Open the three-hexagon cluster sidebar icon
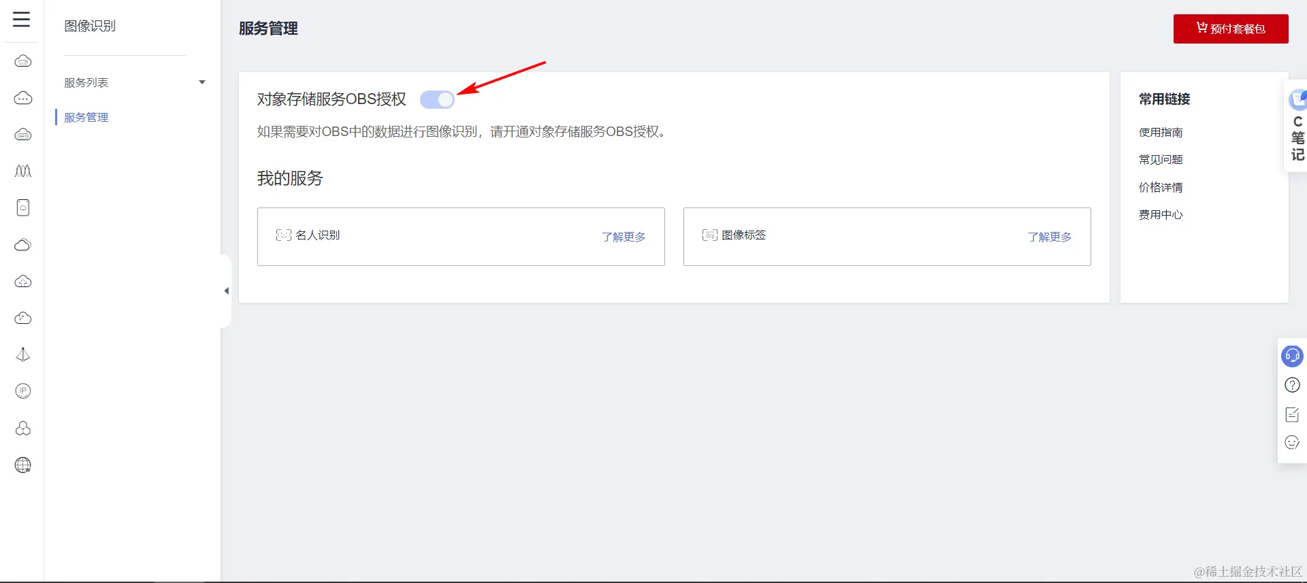 click(x=23, y=428)
